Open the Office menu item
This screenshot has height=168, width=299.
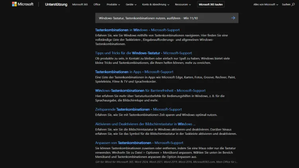coord(97,4)
